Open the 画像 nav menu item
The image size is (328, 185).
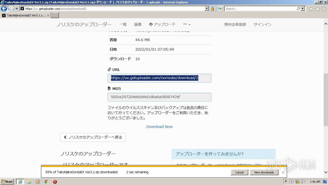pyautogui.click(x=138, y=24)
